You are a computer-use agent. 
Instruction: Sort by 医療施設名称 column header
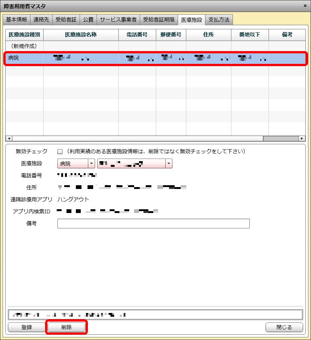81,35
